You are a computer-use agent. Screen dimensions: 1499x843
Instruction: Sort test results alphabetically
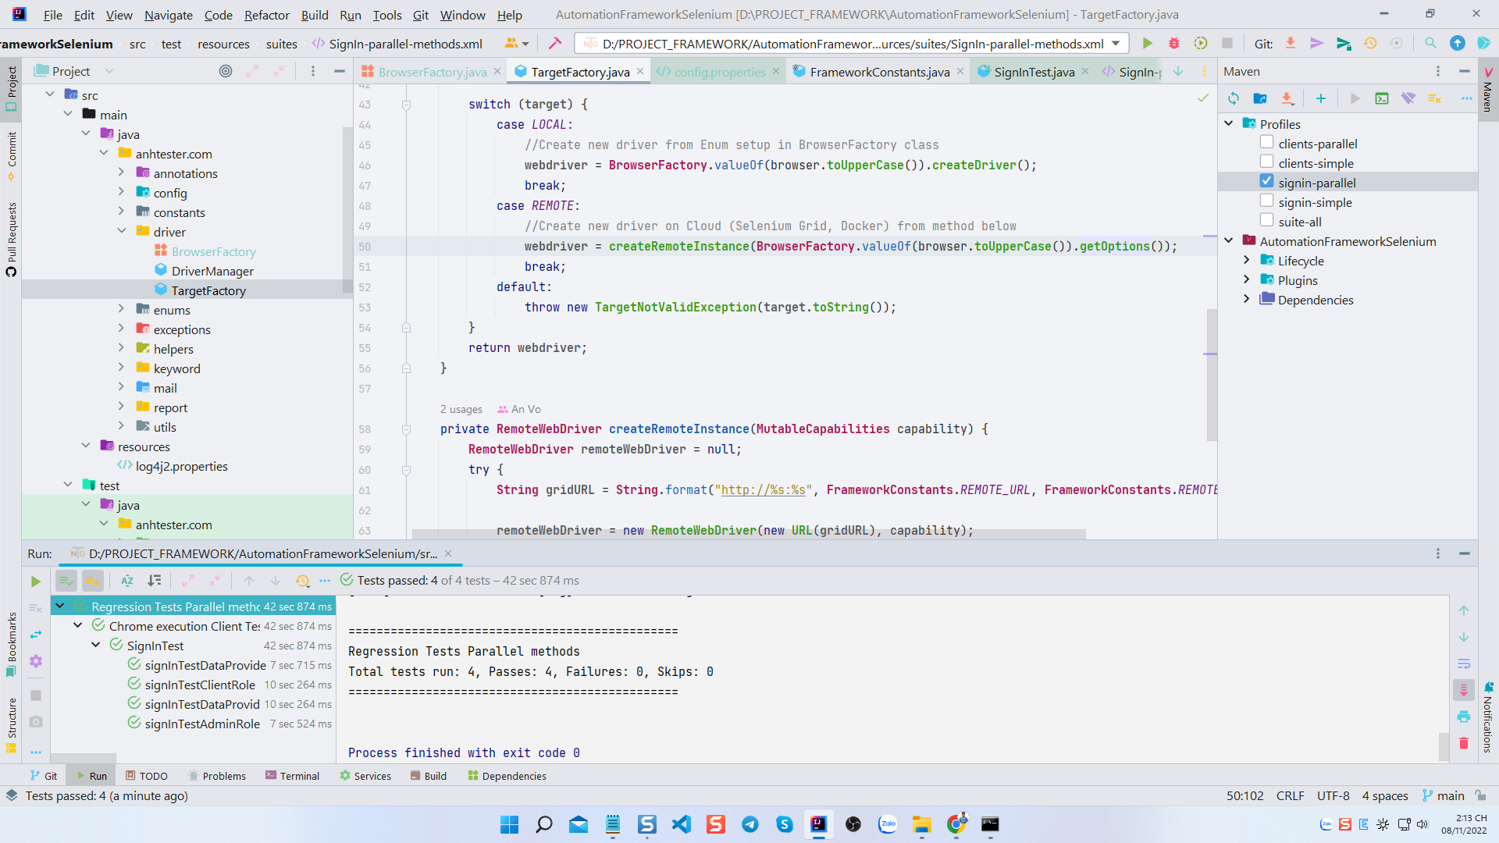click(127, 581)
